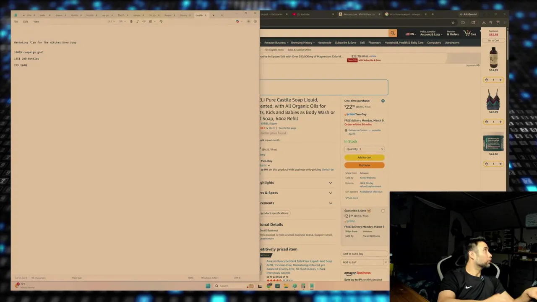Open Returns & Orders link
The image size is (537, 302).
click(453, 33)
